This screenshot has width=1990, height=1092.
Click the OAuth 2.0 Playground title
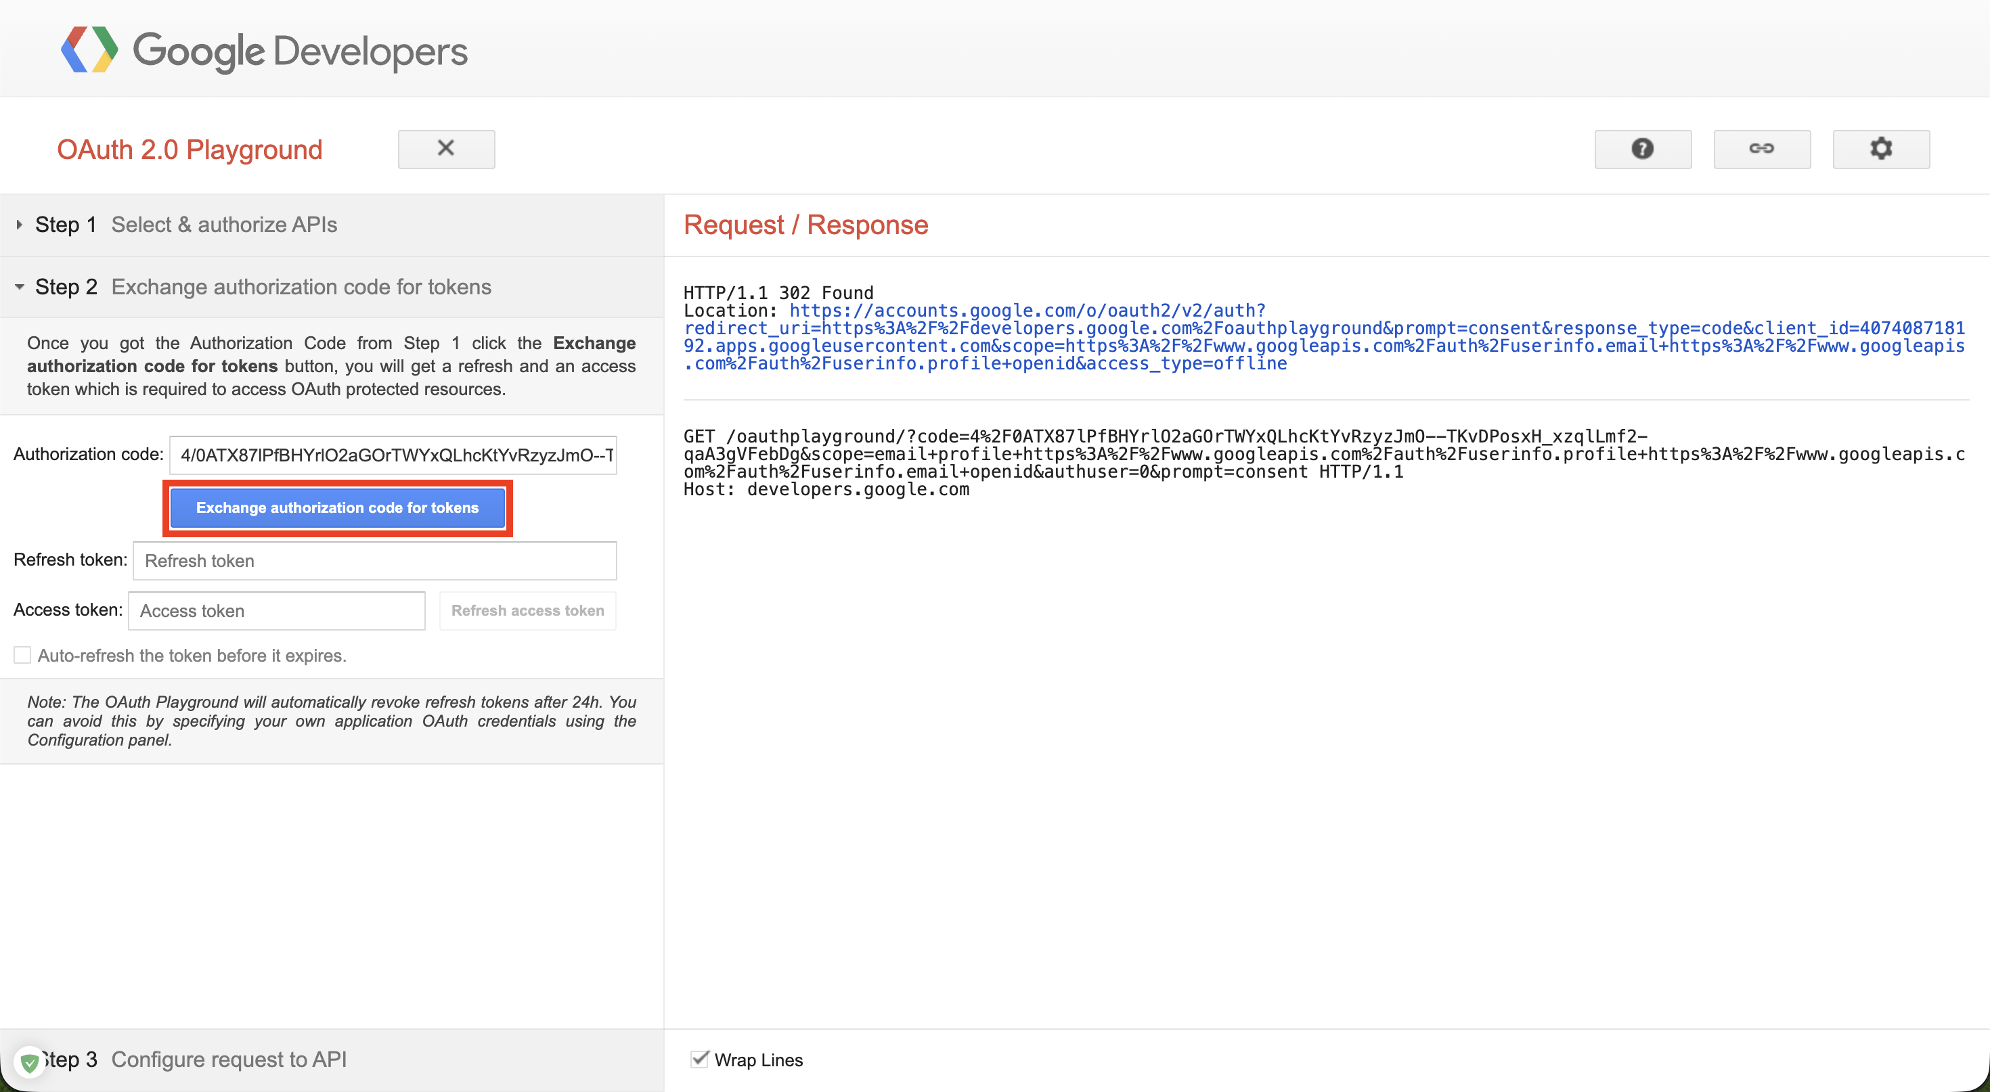pyautogui.click(x=190, y=149)
